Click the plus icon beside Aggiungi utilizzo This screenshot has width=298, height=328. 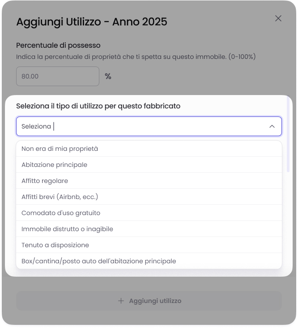(x=121, y=301)
